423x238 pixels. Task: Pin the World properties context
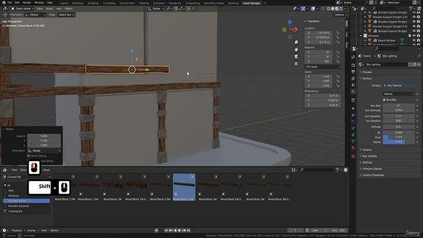[419, 56]
